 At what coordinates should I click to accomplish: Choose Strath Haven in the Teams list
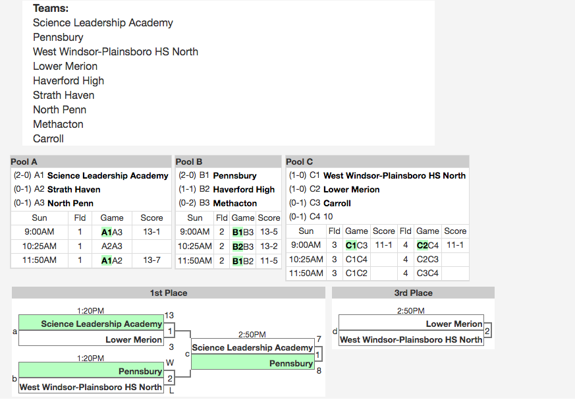pyautogui.click(x=64, y=95)
